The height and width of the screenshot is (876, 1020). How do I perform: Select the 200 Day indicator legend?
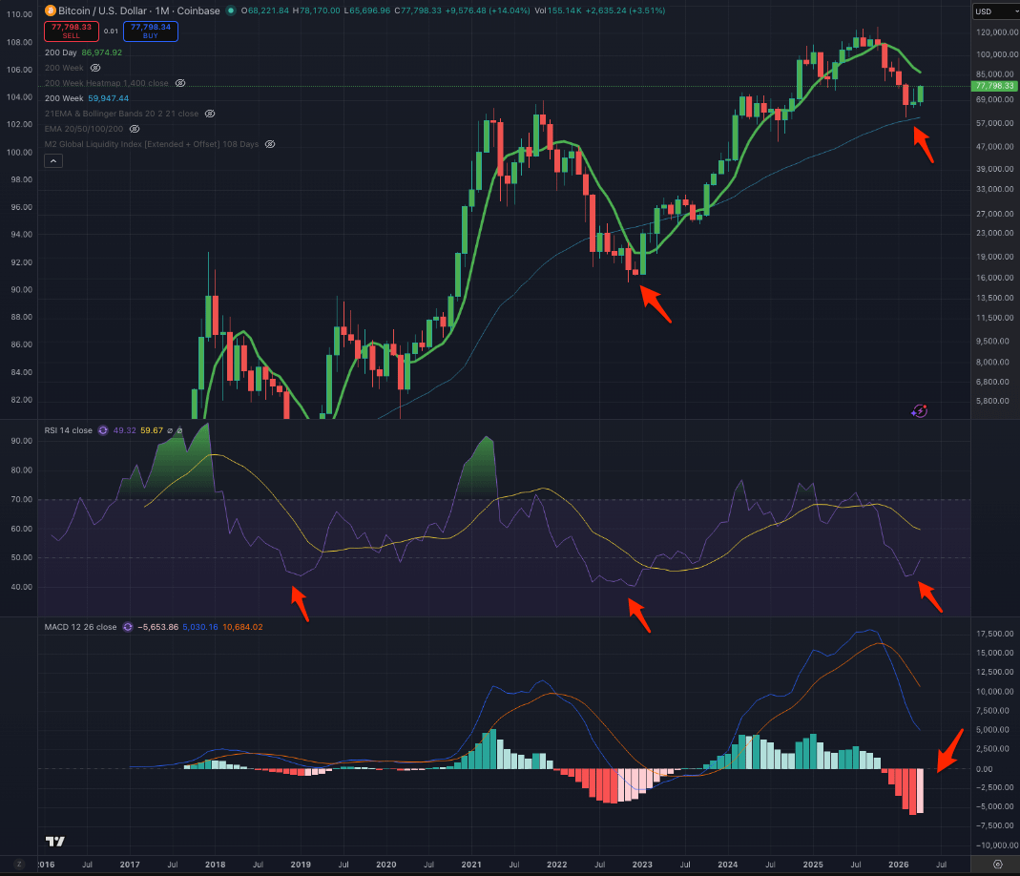pyautogui.click(x=60, y=52)
